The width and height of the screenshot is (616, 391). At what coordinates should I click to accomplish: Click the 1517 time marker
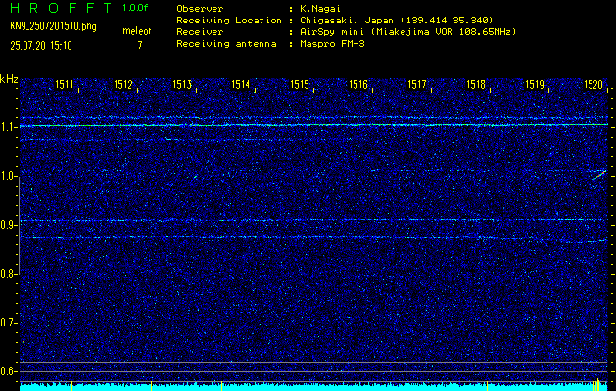tap(417, 84)
